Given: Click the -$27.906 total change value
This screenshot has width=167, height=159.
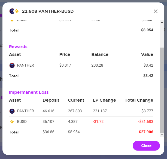Looking at the screenshot, I should [x=145, y=132].
